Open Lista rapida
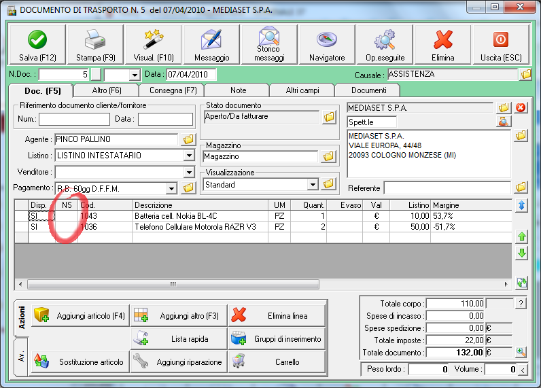The width and height of the screenshot is (541, 388). pyautogui.click(x=179, y=338)
